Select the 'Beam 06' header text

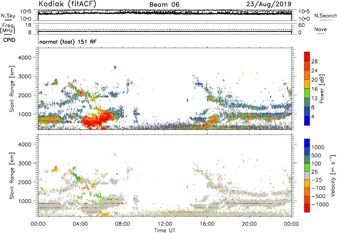[x=164, y=5]
